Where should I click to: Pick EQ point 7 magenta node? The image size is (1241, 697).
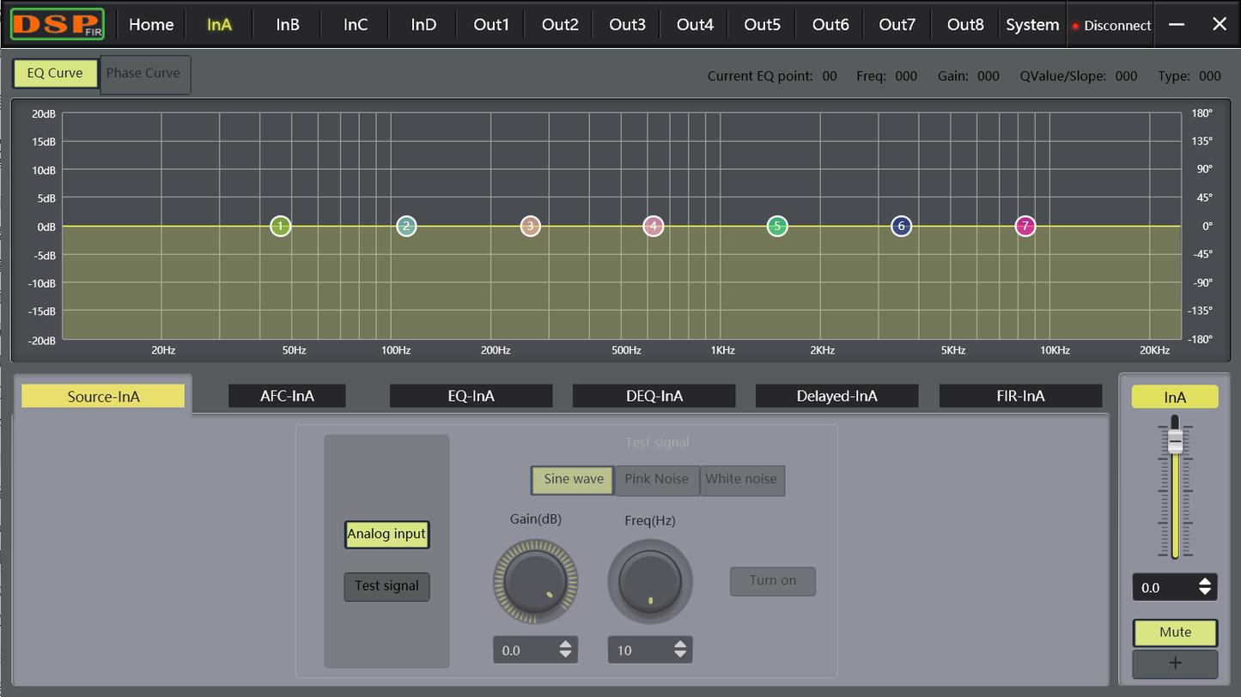point(1025,227)
